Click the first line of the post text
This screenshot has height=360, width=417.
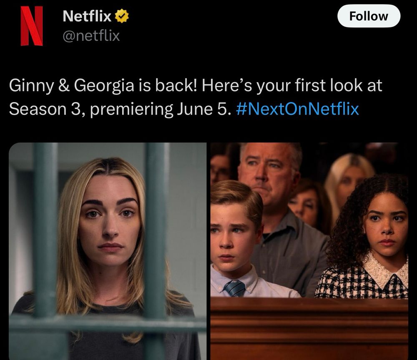click(196, 85)
